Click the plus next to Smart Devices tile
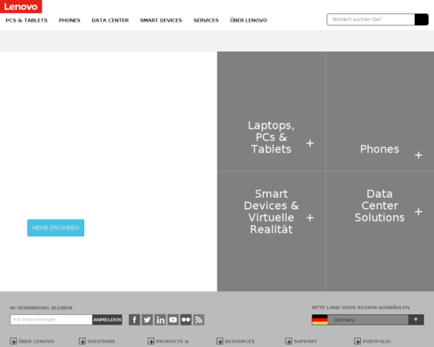The width and height of the screenshot is (434, 347). pyautogui.click(x=310, y=218)
